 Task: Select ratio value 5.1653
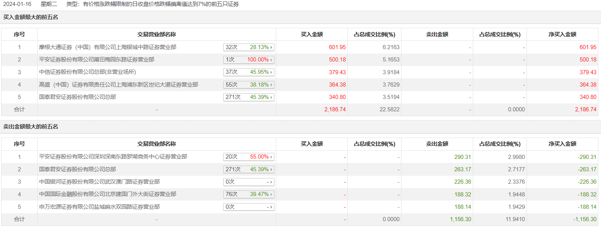[x=391, y=60]
